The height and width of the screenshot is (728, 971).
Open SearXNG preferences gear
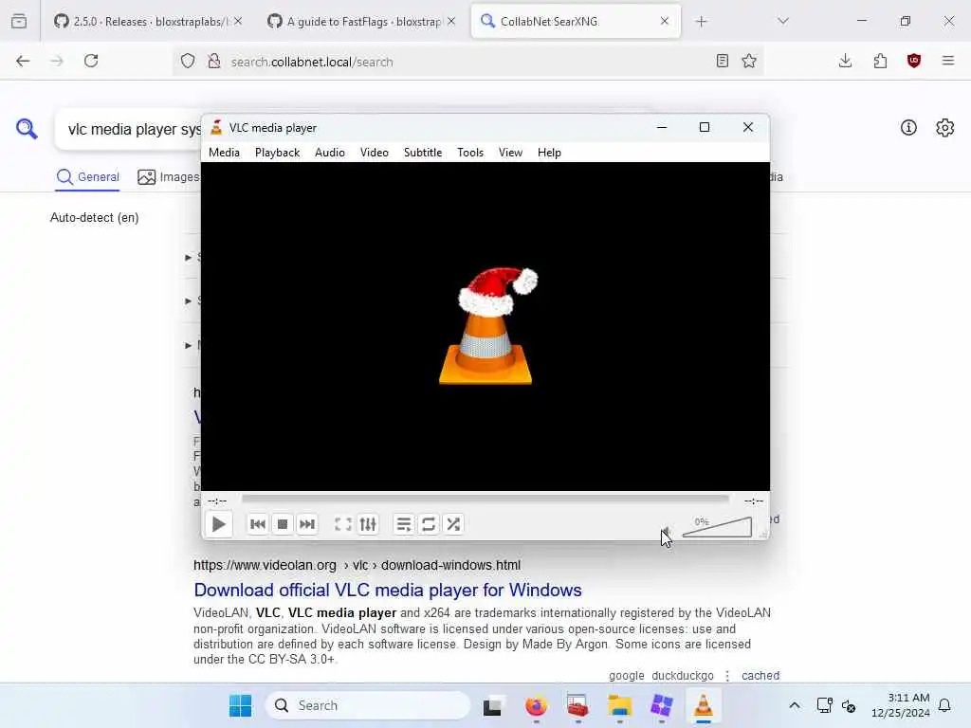pos(945,128)
